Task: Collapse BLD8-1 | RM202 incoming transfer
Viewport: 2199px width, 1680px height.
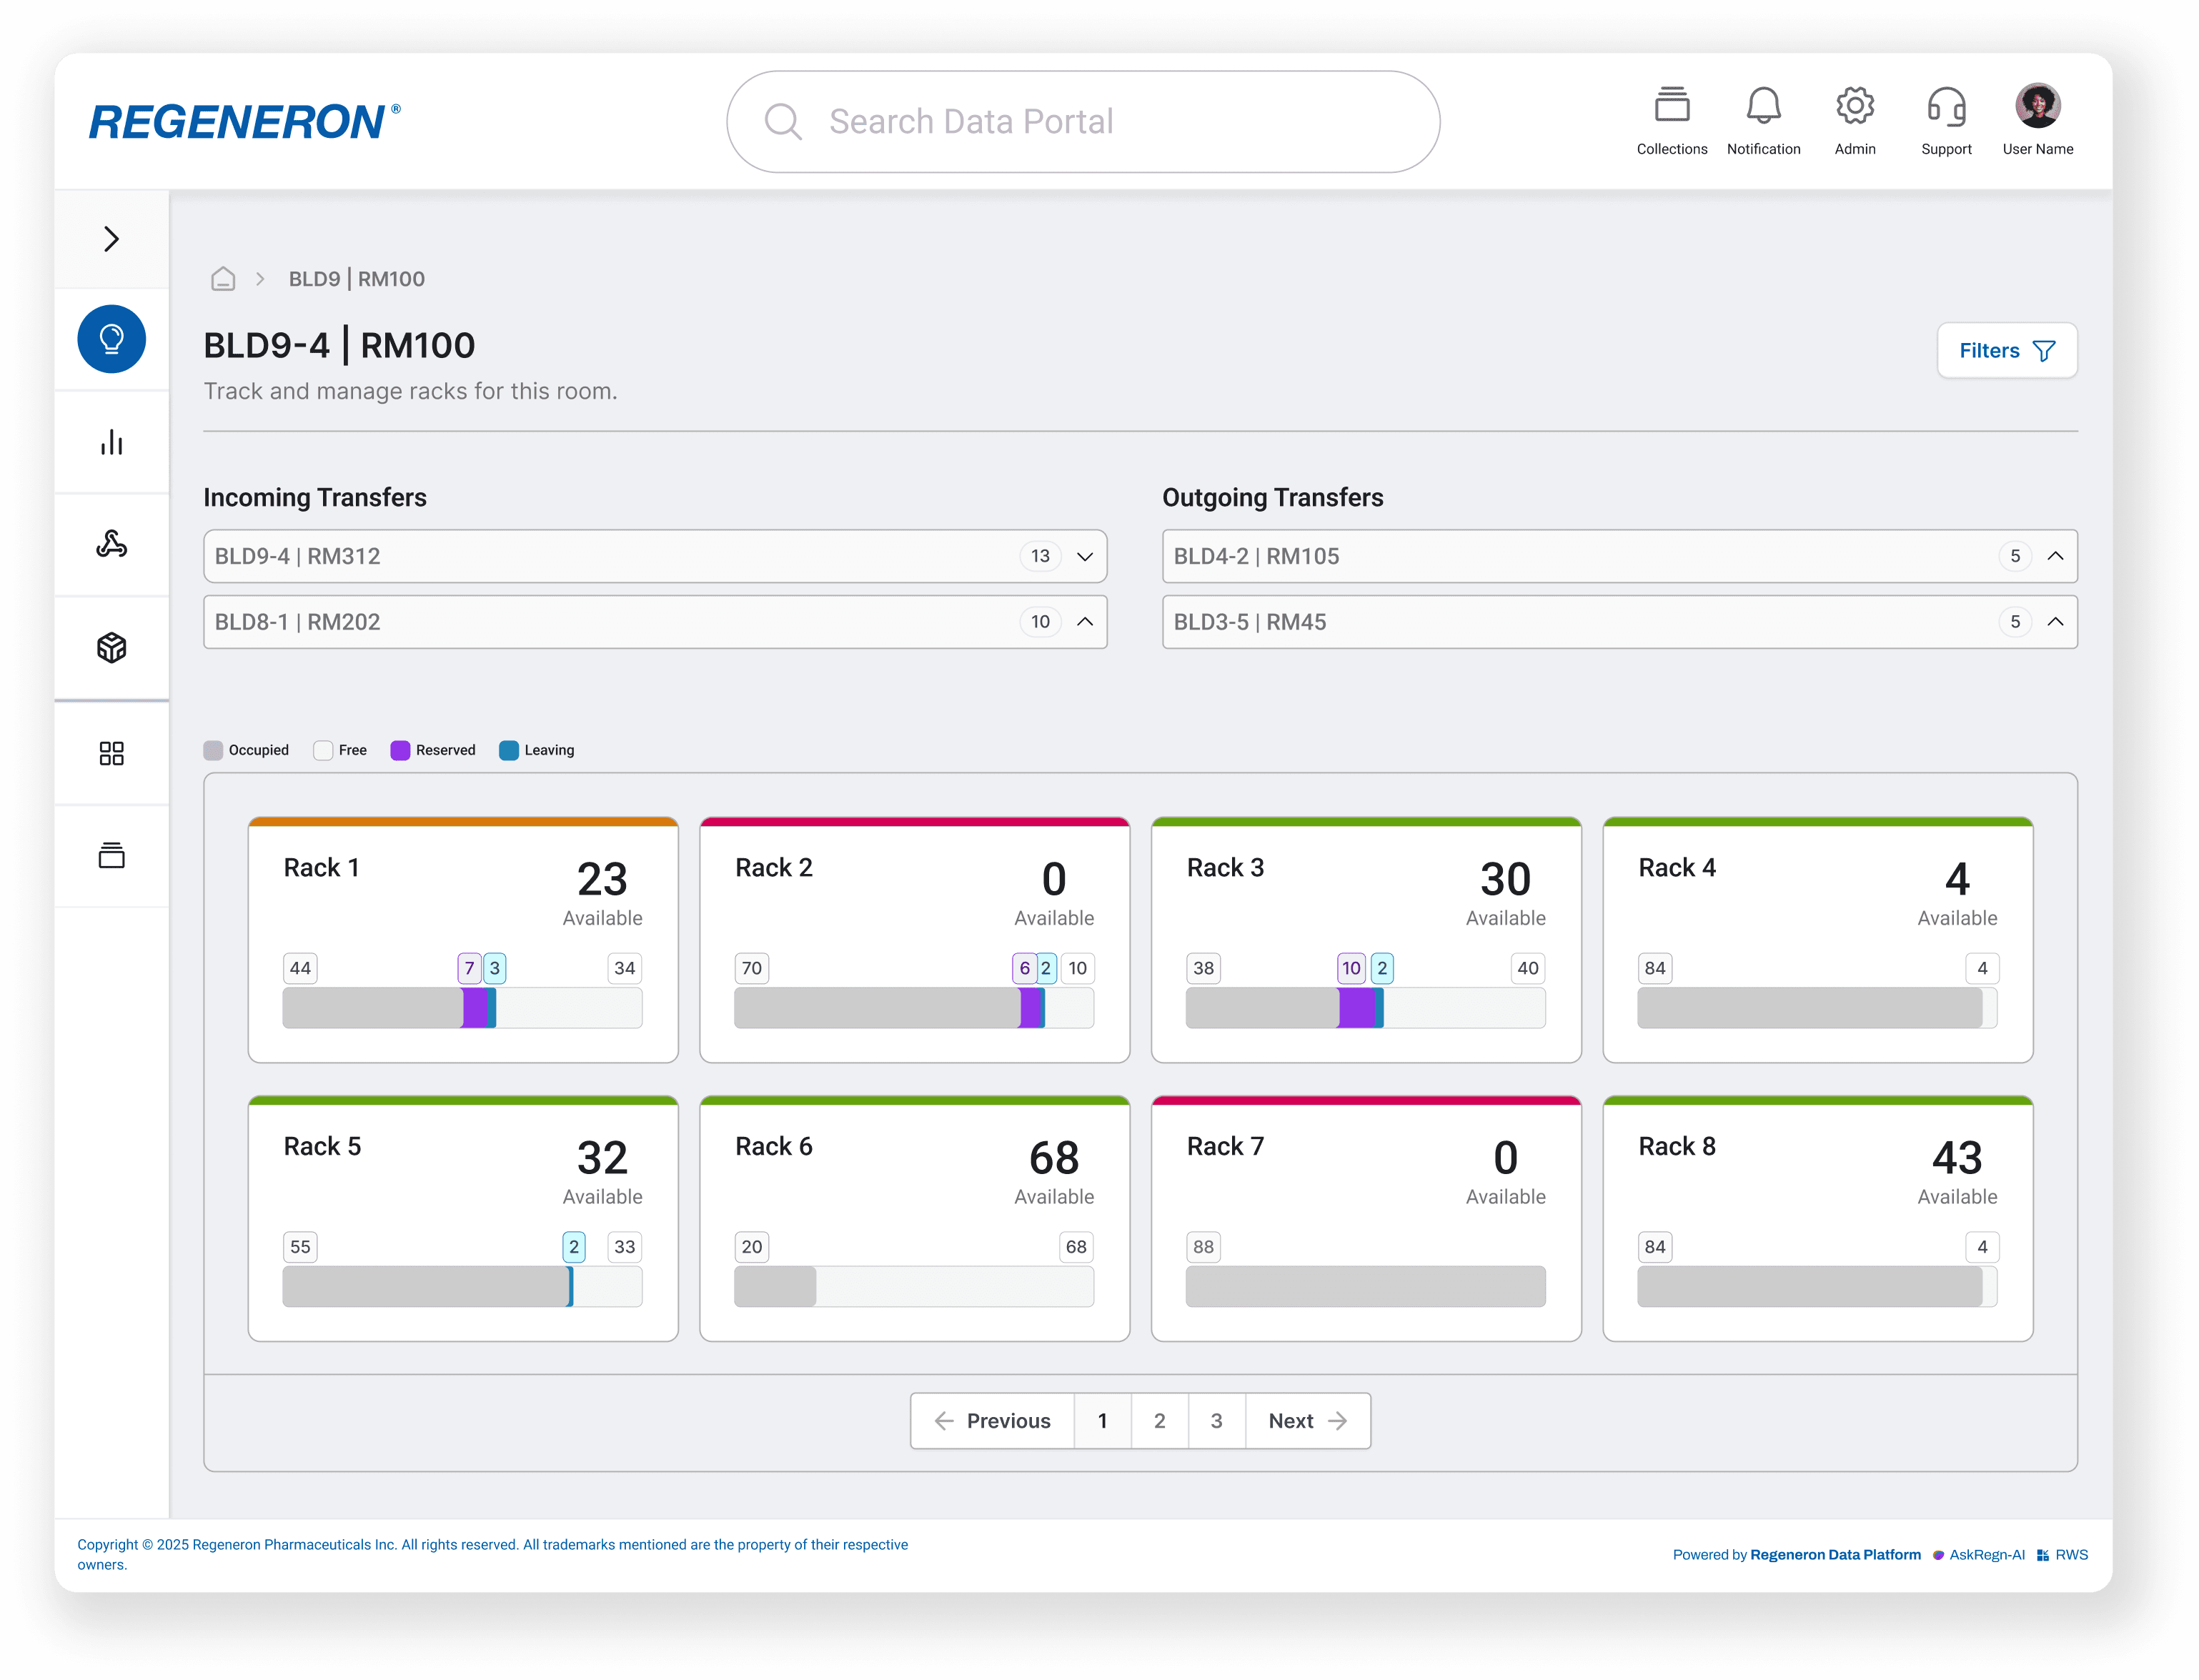Action: point(1085,622)
